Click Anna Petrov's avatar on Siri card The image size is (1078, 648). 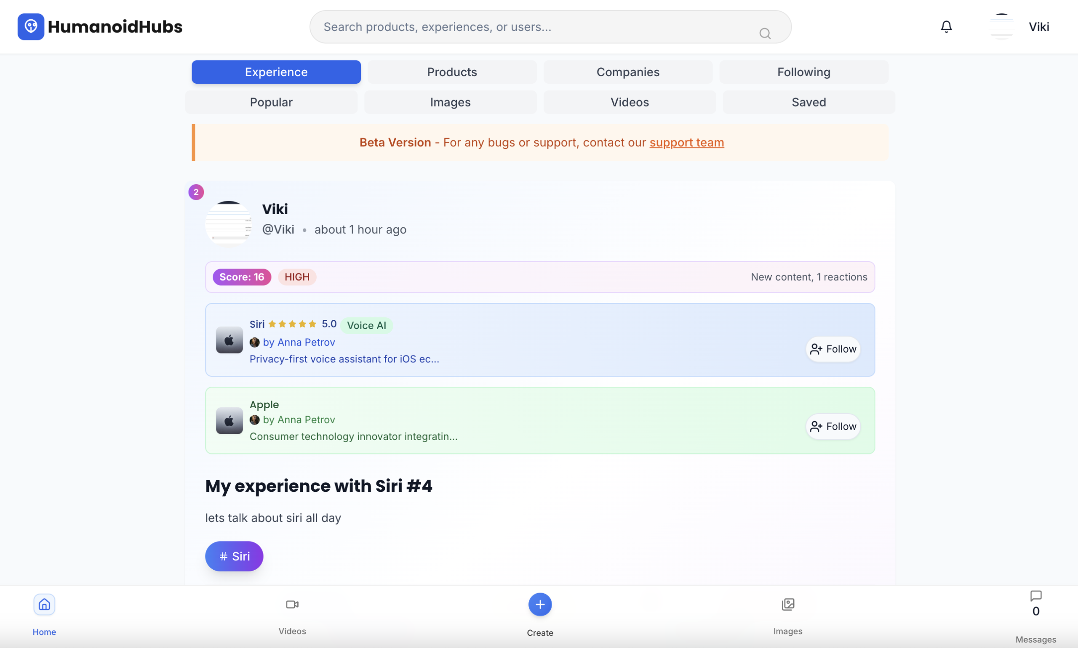click(x=254, y=343)
